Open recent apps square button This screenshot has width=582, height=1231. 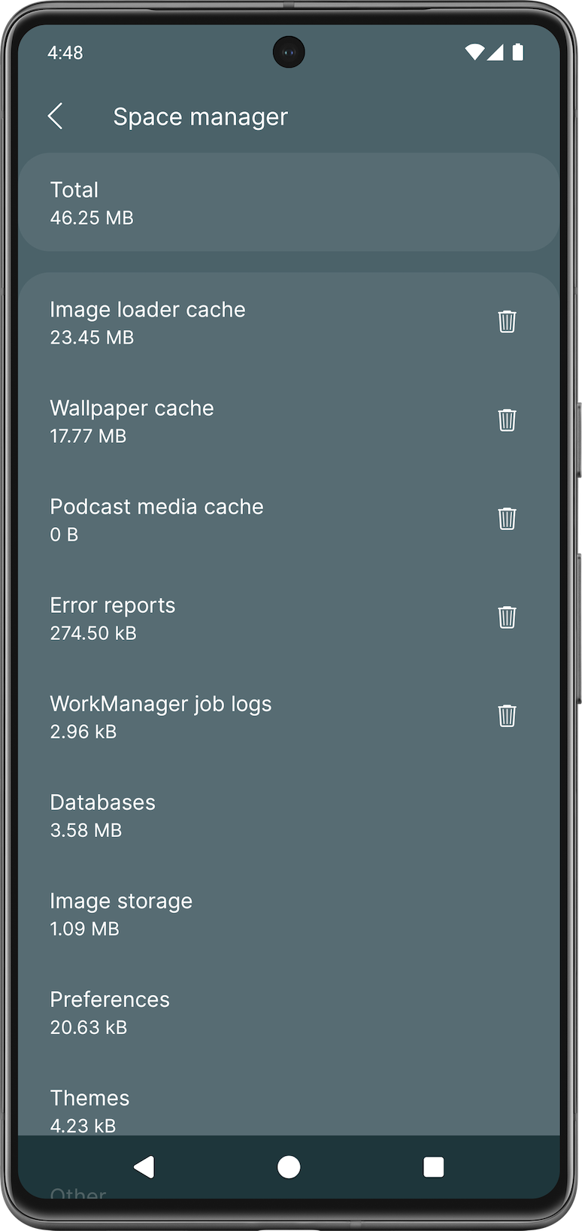(433, 1166)
